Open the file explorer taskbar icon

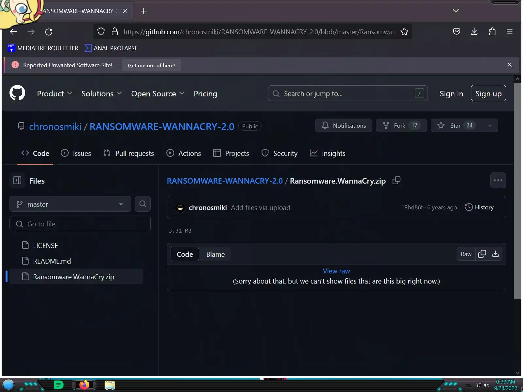click(110, 385)
